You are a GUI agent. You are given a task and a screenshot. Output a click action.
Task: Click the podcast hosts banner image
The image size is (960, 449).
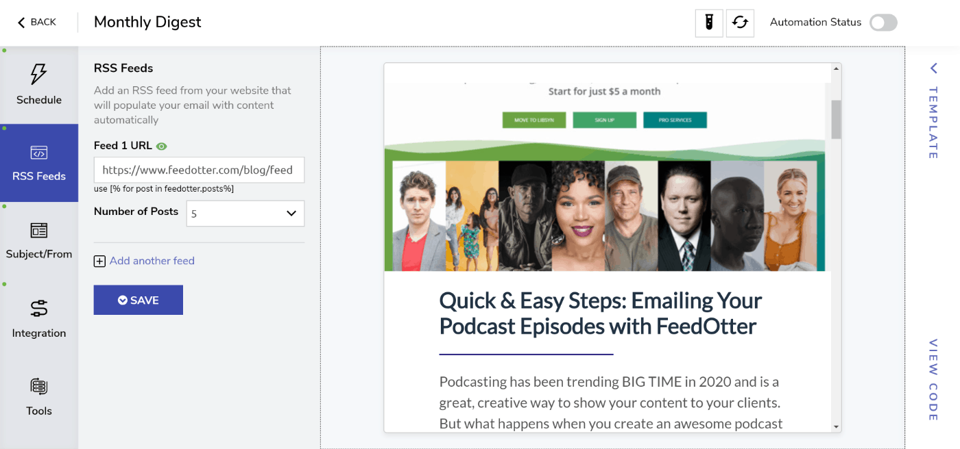pos(604,216)
